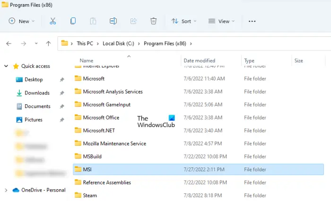The width and height of the screenshot is (331, 201).
Task: Click the Delete trash can icon
Action: pos(153,21)
